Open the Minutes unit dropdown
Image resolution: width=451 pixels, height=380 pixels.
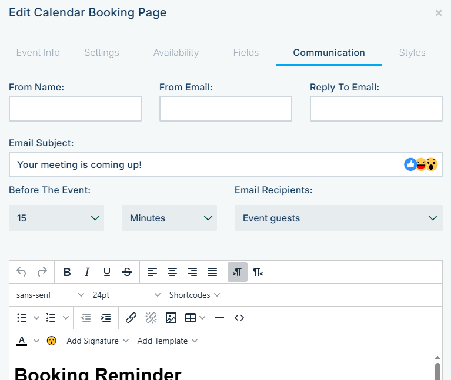pyautogui.click(x=169, y=218)
